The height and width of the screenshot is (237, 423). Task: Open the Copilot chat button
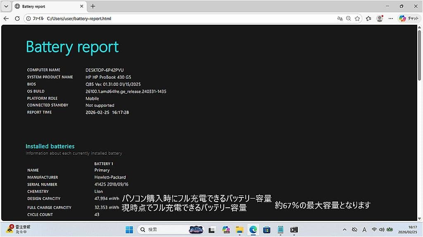pos(409,18)
